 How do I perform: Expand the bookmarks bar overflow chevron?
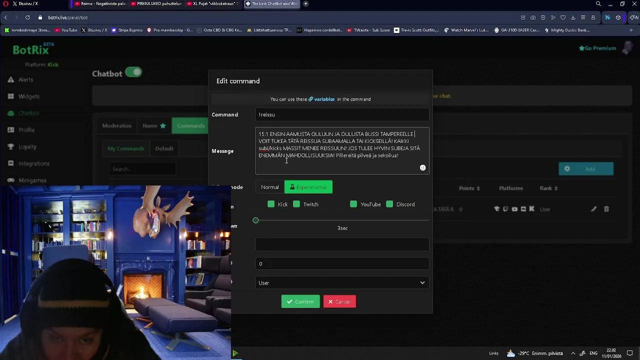coord(631,30)
